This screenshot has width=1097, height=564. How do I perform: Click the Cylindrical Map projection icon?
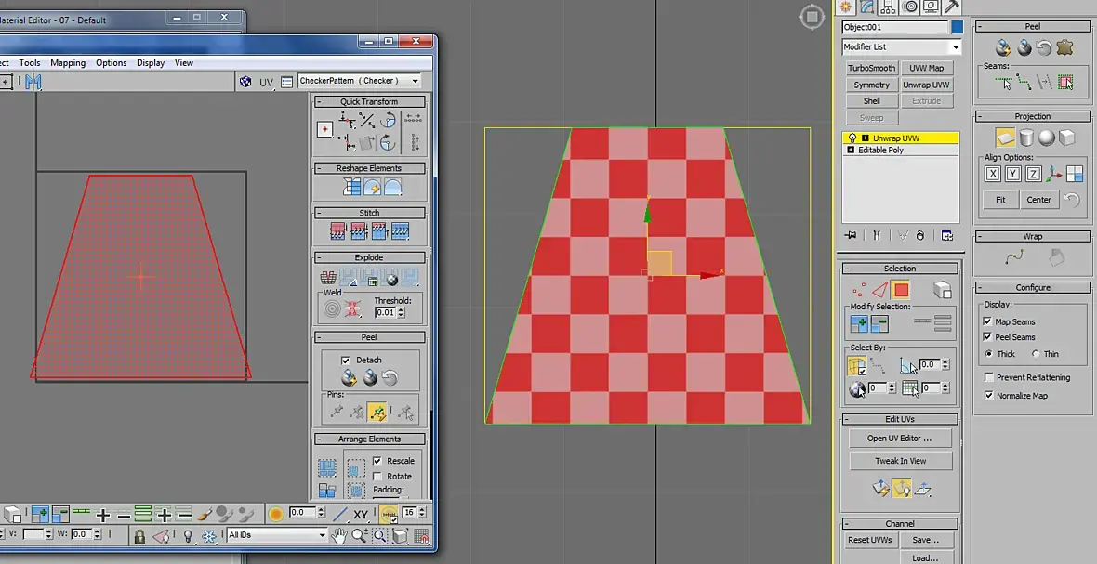(1026, 138)
